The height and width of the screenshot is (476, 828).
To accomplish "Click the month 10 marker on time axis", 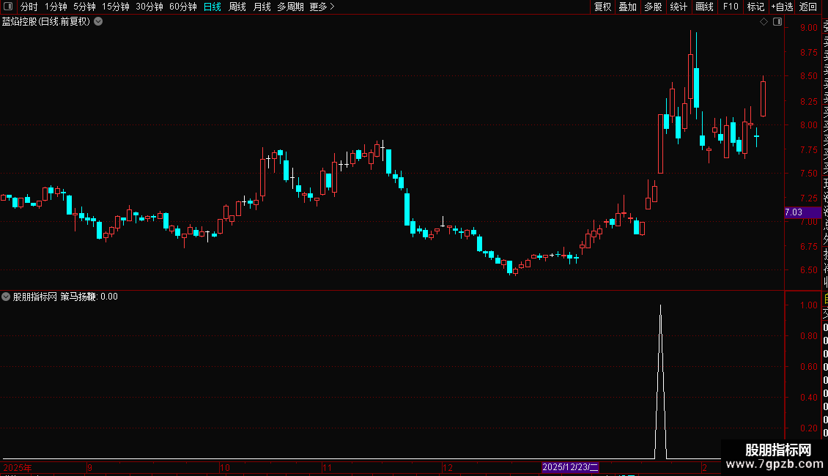I will (224, 467).
